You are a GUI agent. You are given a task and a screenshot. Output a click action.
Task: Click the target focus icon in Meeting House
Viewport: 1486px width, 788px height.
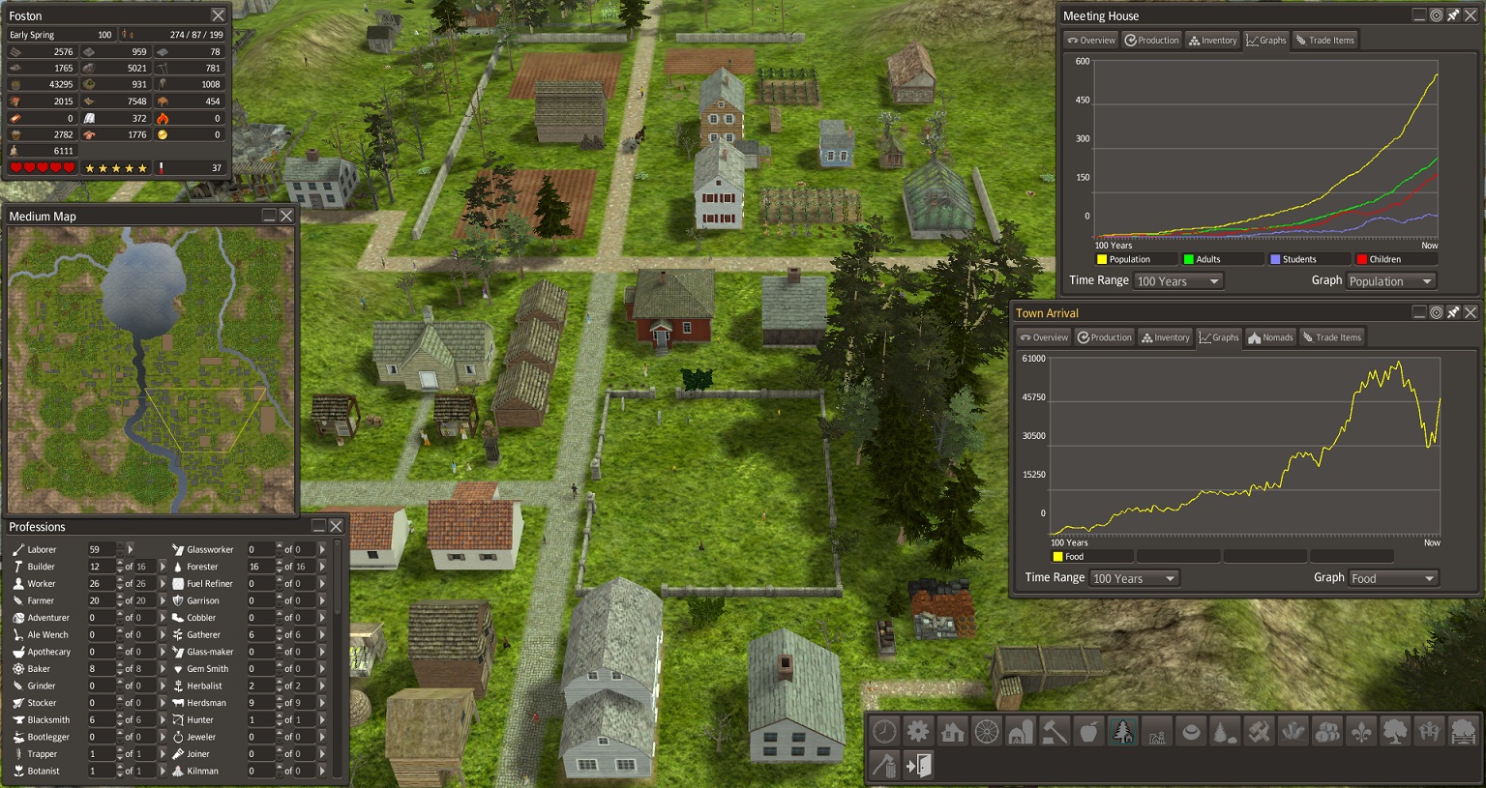(x=1436, y=15)
